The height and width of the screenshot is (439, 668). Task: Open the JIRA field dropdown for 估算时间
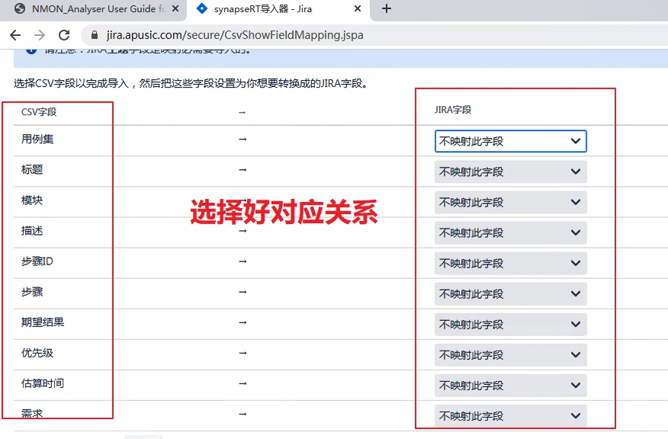click(510, 386)
